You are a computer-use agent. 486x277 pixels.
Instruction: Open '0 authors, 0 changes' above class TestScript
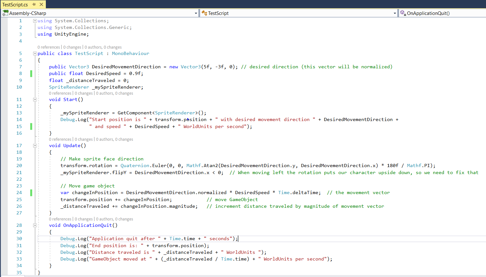tap(103, 47)
